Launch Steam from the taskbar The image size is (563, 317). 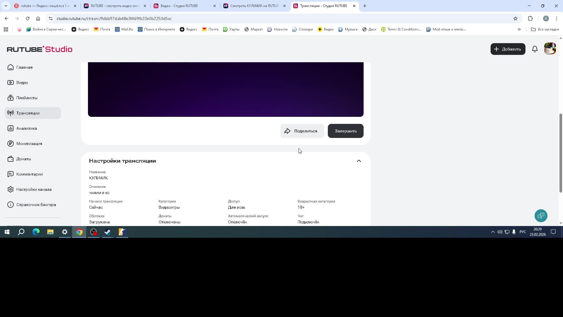click(108, 232)
